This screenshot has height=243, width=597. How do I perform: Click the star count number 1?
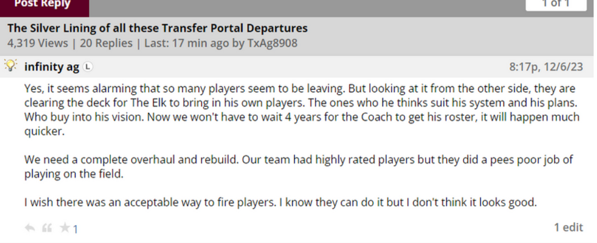(x=76, y=229)
